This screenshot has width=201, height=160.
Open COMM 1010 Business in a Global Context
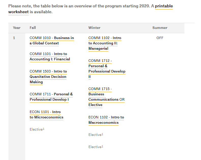point(52,41)
